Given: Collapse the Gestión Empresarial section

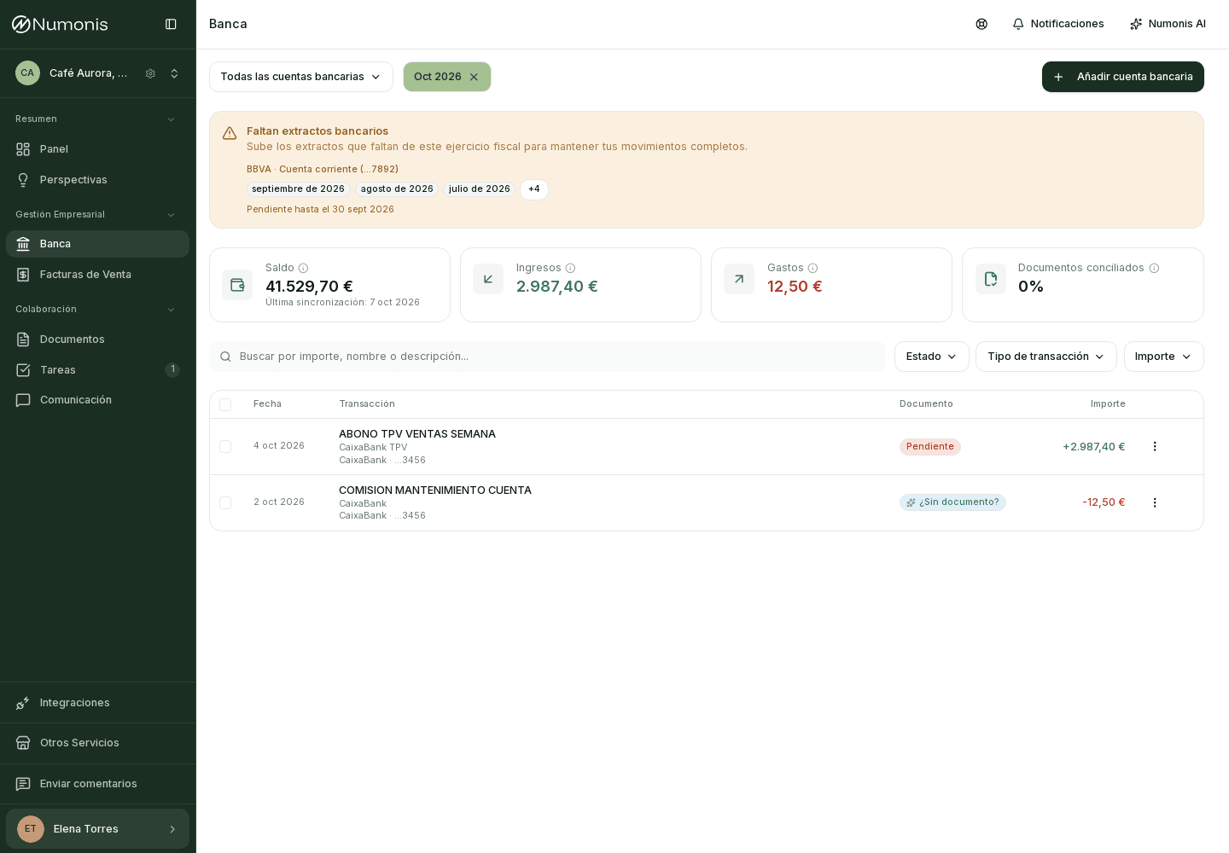Looking at the screenshot, I should click(171, 215).
